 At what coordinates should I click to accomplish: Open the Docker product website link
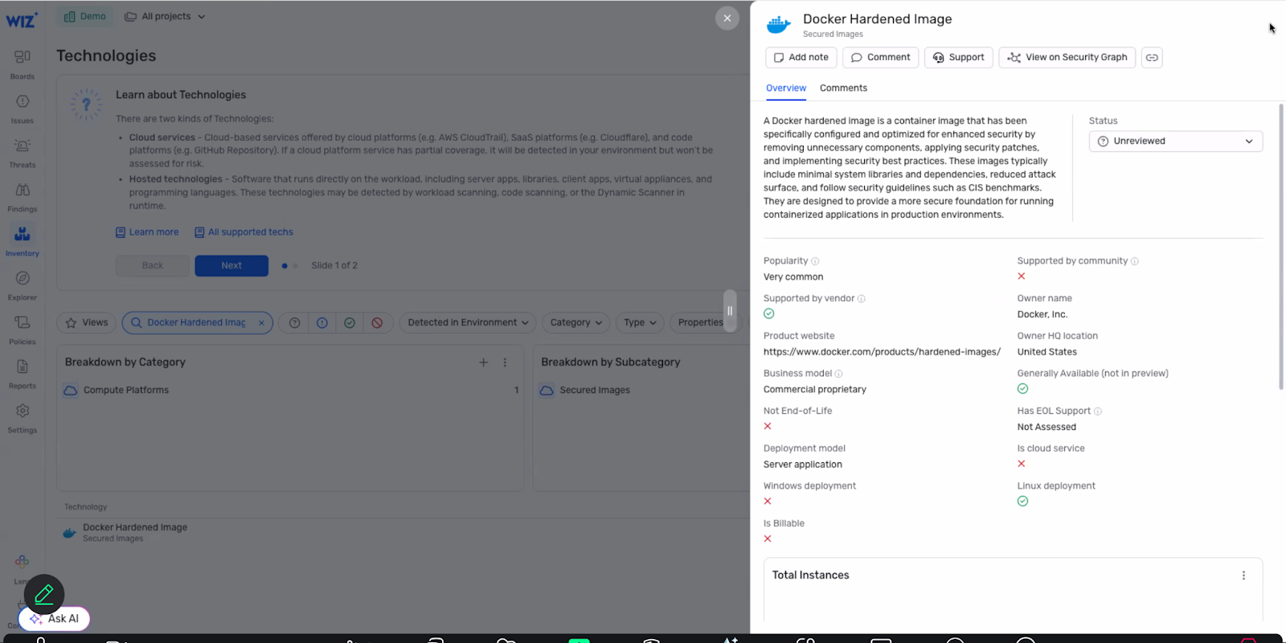[x=882, y=352]
